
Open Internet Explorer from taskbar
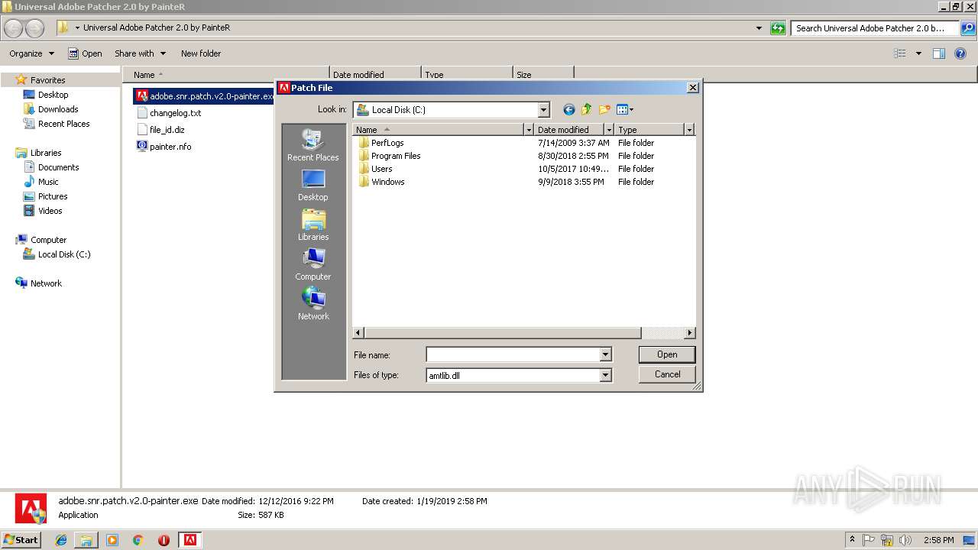pyautogui.click(x=61, y=540)
